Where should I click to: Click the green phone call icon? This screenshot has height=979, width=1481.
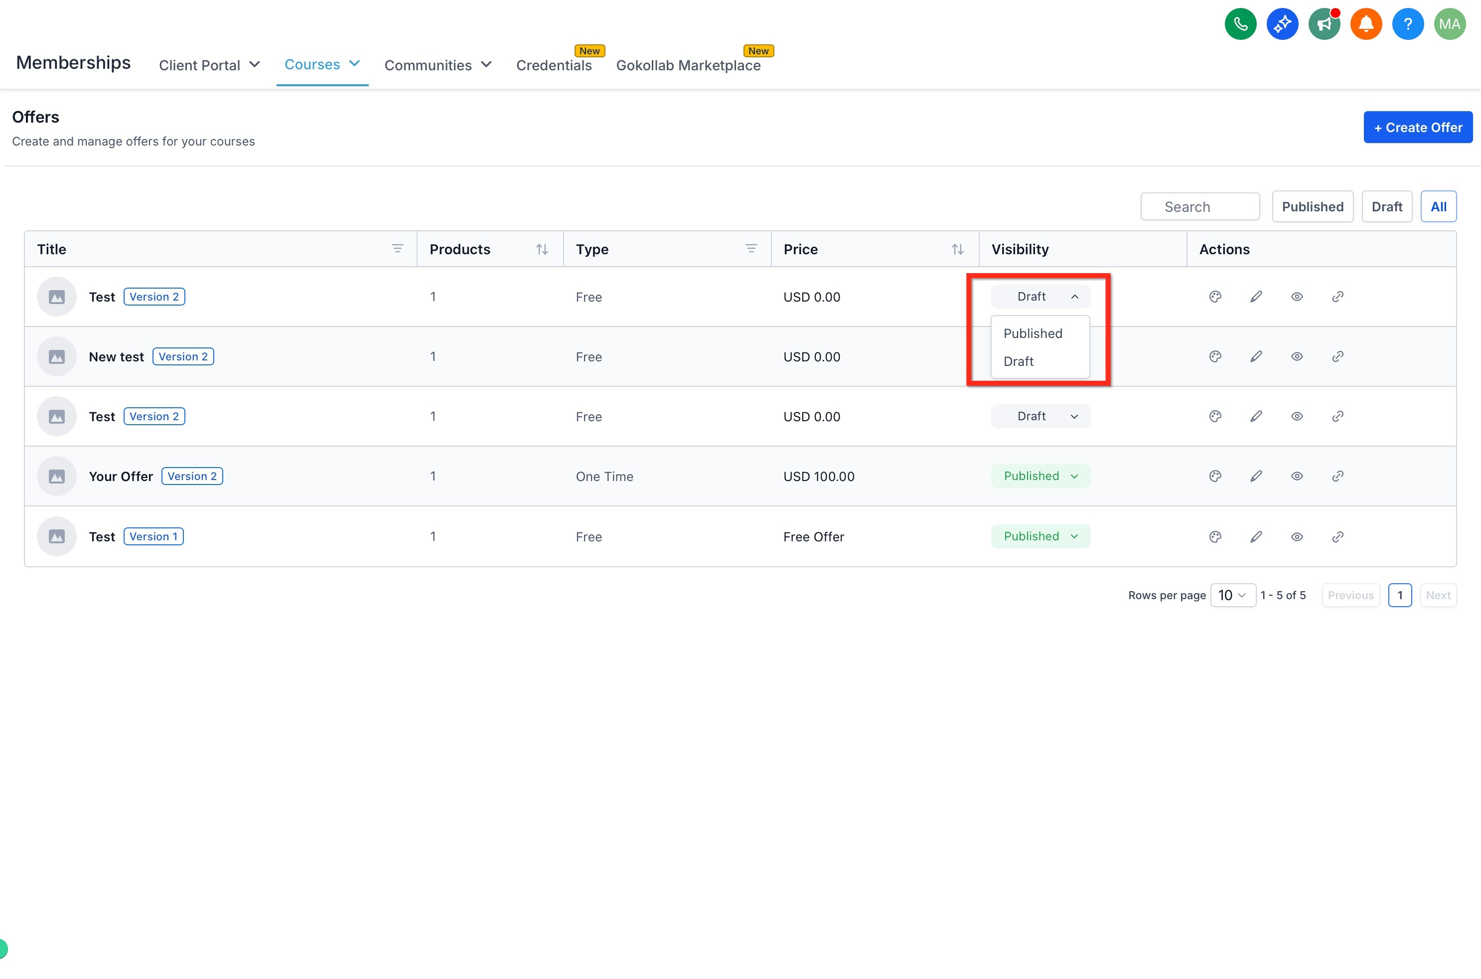1240,24
